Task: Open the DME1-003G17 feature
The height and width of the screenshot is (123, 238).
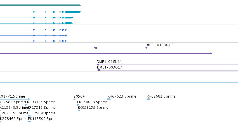Action: (x=110, y=67)
